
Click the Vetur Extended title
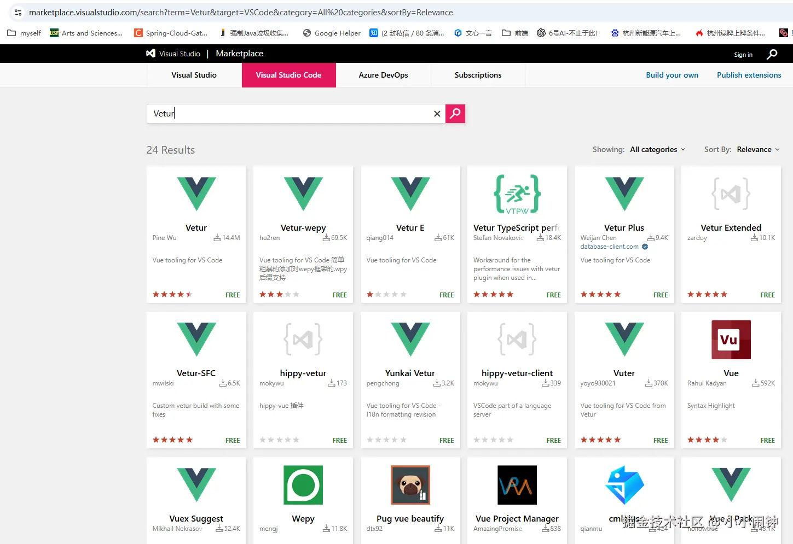coord(731,227)
